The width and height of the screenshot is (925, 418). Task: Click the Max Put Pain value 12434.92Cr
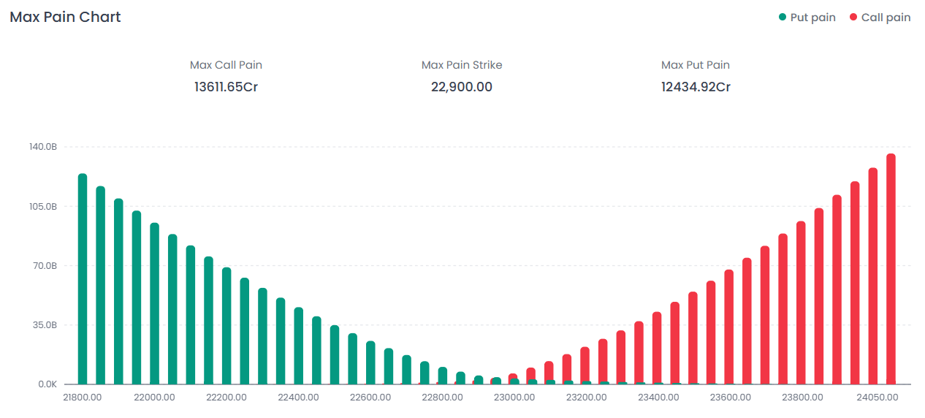coord(696,87)
